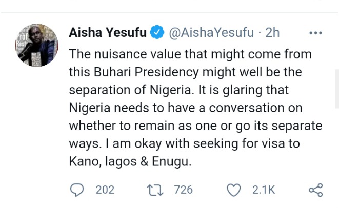Click the blue verified badge

coord(157,32)
